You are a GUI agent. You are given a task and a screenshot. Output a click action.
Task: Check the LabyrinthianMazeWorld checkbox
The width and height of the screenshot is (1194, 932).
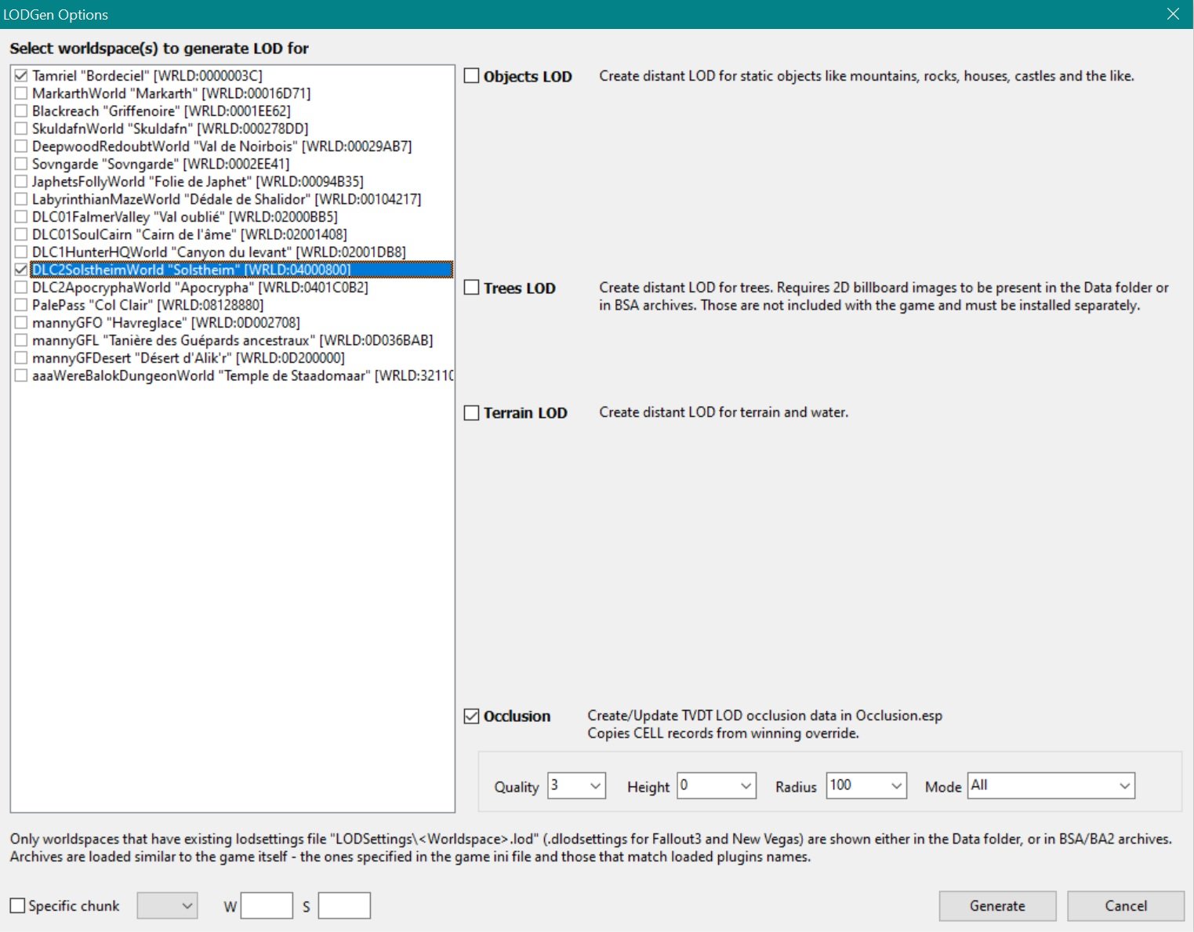point(21,199)
